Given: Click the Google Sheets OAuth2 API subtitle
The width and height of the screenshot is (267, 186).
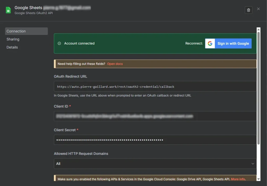Looking at the screenshot, I should [34, 13].
